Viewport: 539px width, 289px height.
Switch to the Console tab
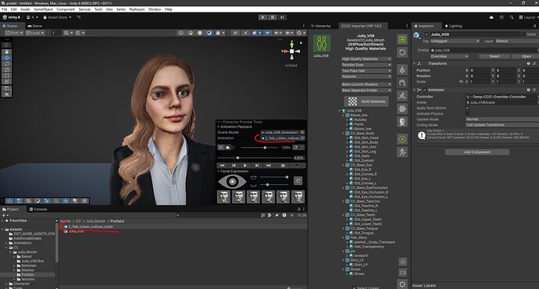tap(38, 209)
